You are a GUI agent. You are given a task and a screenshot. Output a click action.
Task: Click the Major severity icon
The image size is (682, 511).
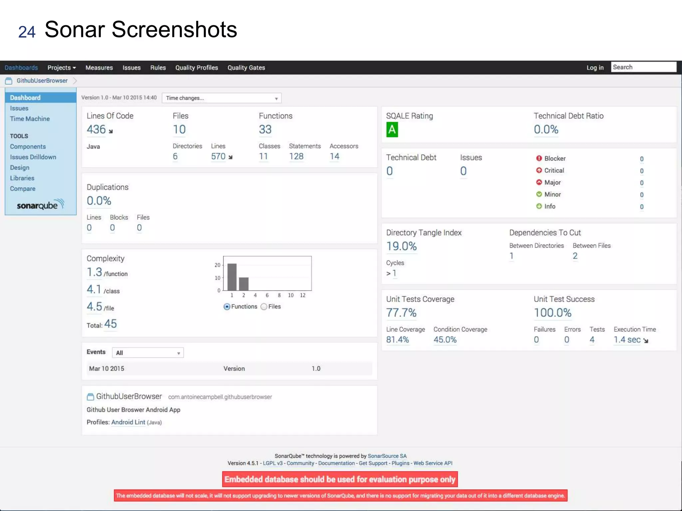[x=539, y=182]
